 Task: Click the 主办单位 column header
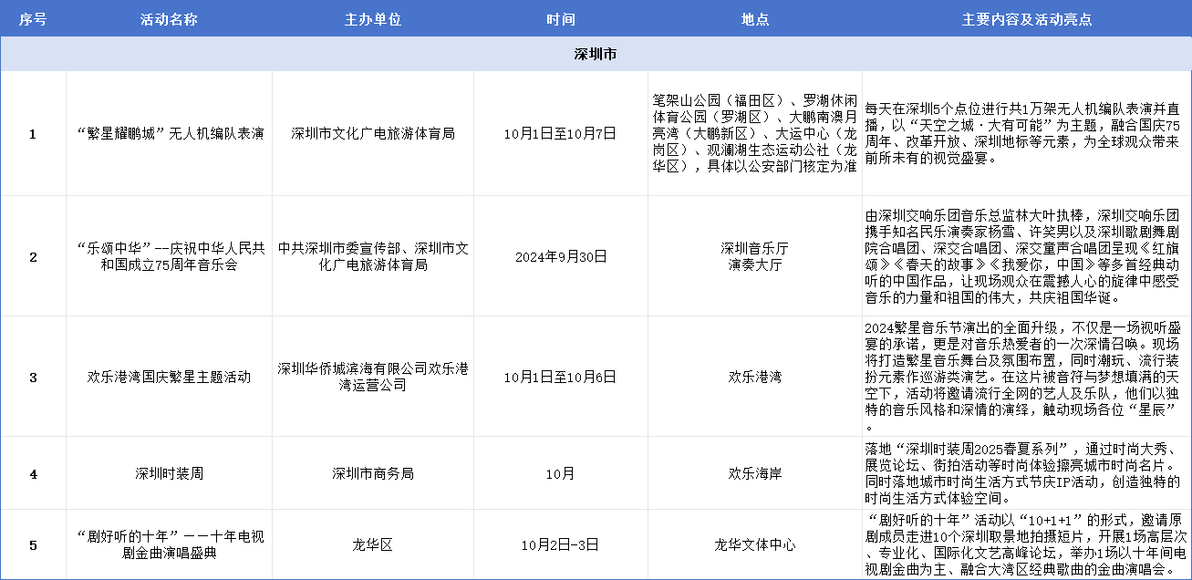click(x=372, y=19)
